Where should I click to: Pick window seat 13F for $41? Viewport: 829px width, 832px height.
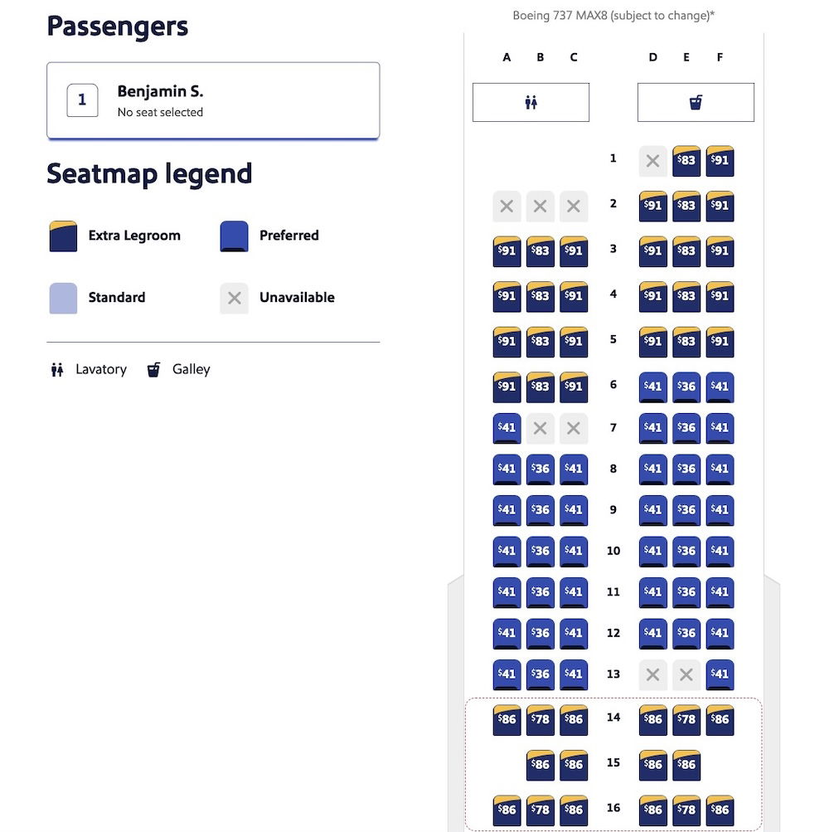tap(720, 674)
